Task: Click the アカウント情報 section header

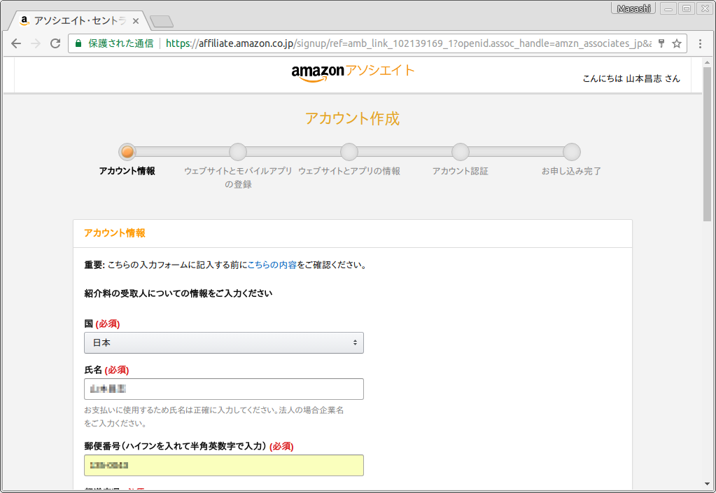Action: [x=115, y=233]
